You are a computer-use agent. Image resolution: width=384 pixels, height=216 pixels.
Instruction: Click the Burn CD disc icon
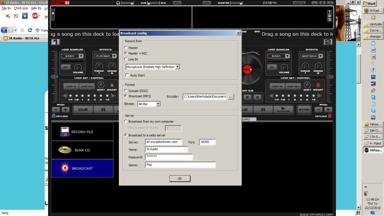[65, 150]
